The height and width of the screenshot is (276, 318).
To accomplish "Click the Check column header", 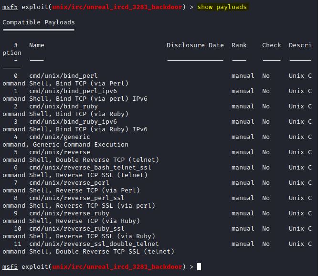I will (x=271, y=45).
